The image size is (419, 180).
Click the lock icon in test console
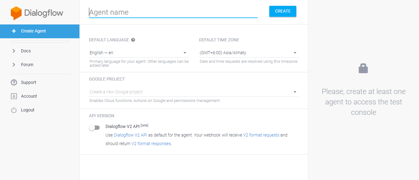363,68
